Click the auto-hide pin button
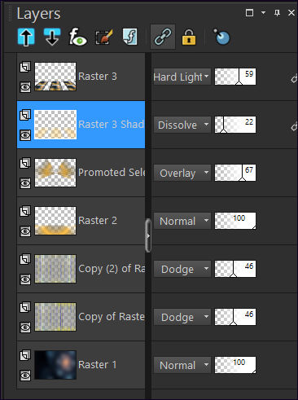 (x=277, y=13)
